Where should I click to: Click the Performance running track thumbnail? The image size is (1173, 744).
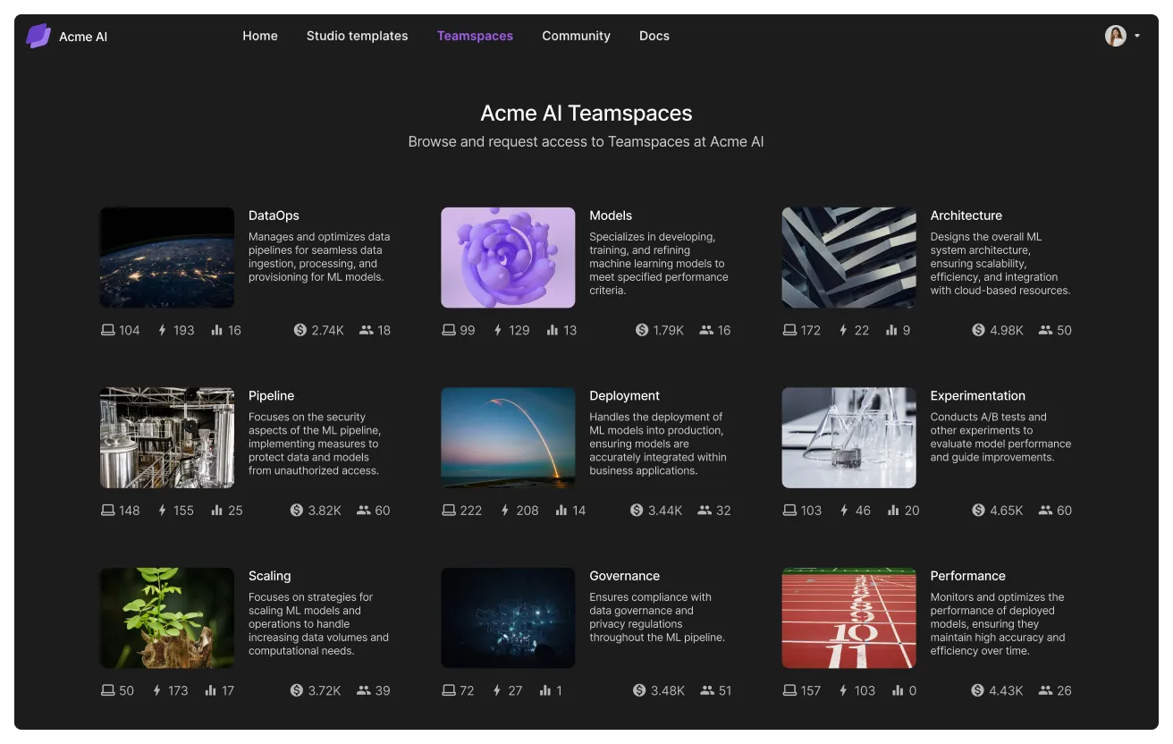849,618
